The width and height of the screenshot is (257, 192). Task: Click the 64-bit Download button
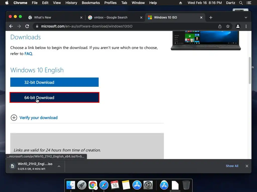point(54,97)
